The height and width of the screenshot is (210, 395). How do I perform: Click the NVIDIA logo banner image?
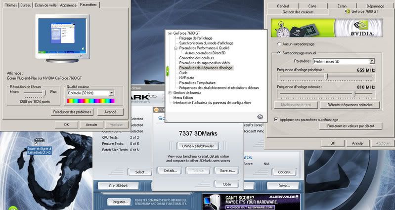326,28
